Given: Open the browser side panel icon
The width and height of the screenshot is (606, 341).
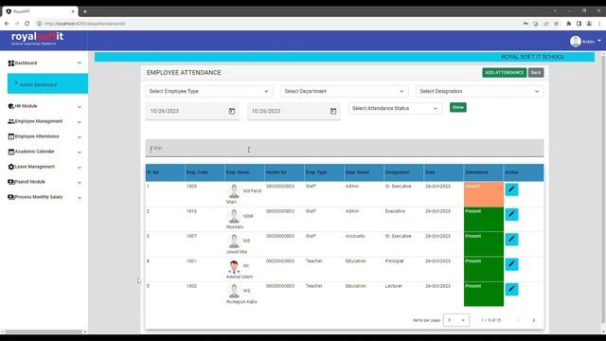Looking at the screenshot, I should click(x=579, y=24).
